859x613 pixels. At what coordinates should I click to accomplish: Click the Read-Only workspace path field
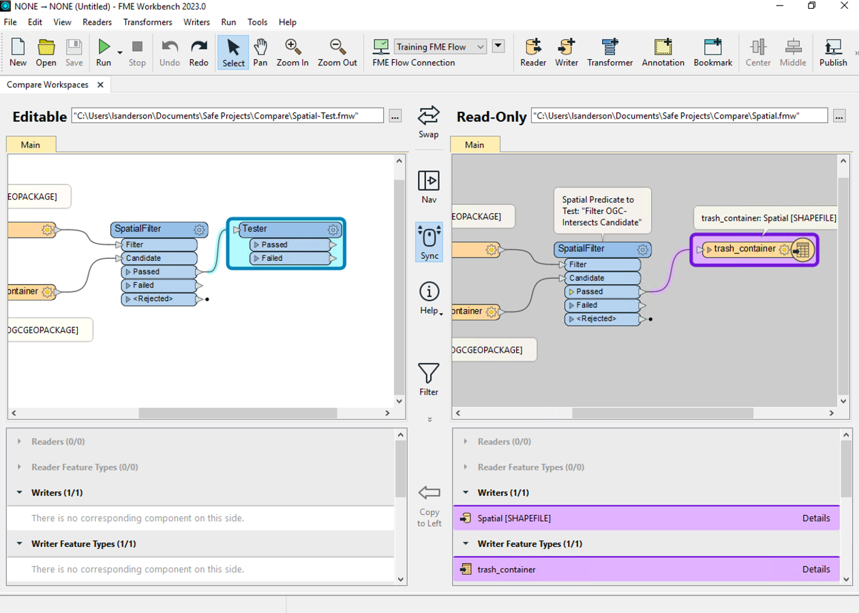[x=679, y=116]
